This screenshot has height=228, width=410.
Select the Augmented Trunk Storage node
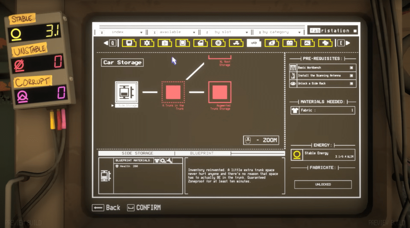(220, 92)
